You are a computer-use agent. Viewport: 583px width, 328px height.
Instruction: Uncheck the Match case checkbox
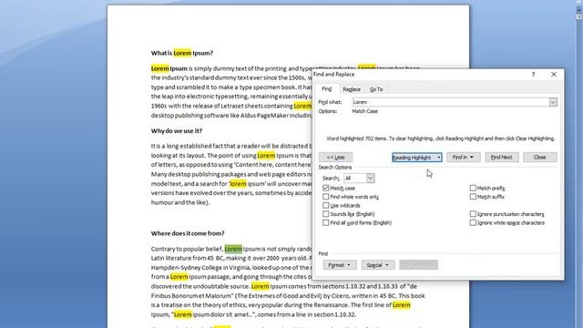coord(326,189)
